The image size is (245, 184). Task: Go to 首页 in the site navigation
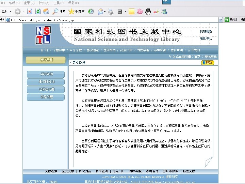point(45,50)
